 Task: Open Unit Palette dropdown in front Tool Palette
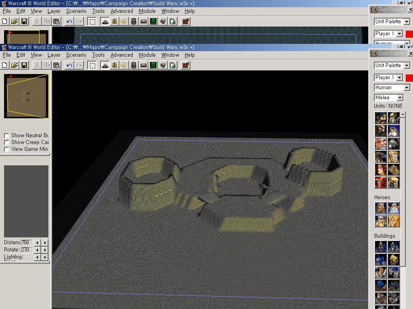click(407, 66)
